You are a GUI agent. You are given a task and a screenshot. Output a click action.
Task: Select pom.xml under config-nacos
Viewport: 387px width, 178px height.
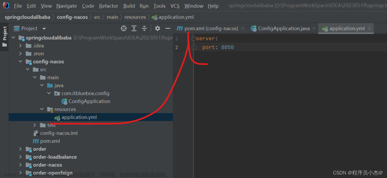(x=50, y=141)
